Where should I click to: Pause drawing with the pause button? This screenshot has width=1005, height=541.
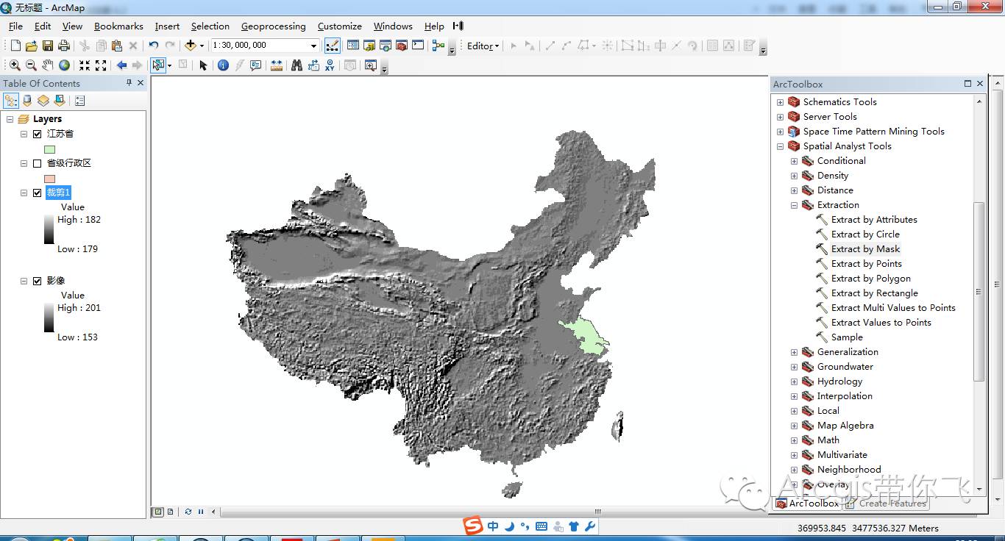click(x=201, y=512)
